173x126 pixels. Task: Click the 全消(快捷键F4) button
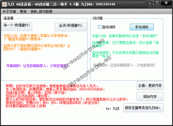pyautogui.click(x=71, y=27)
